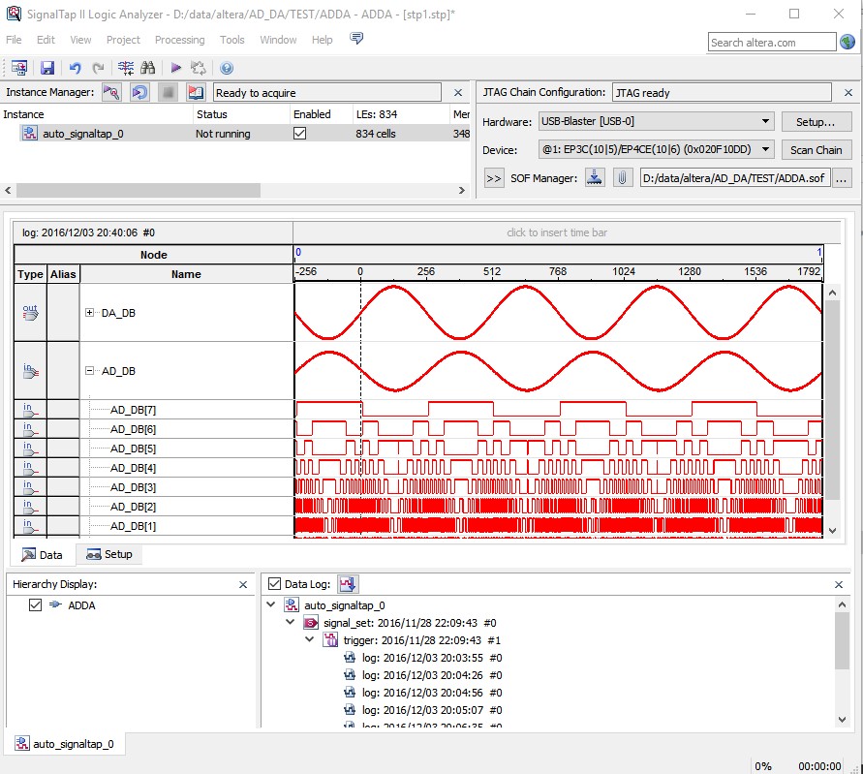Click the SOF Manager attach file paperclip
The image size is (863, 774).
(623, 178)
